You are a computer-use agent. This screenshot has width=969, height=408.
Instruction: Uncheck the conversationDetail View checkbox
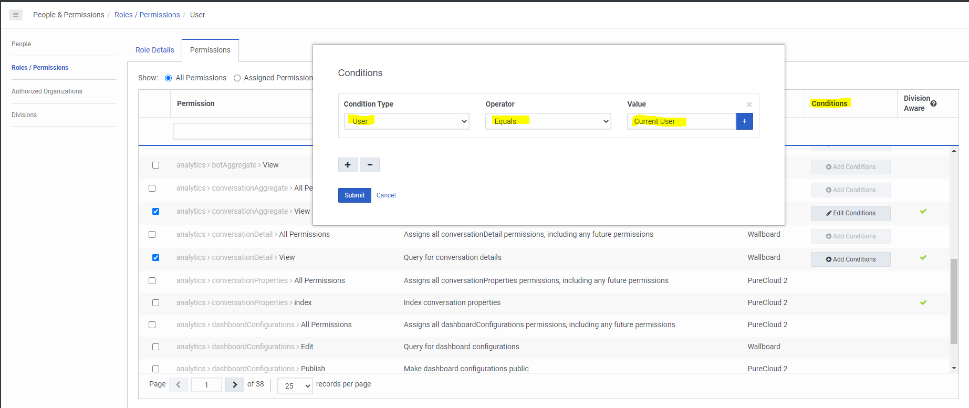155,257
